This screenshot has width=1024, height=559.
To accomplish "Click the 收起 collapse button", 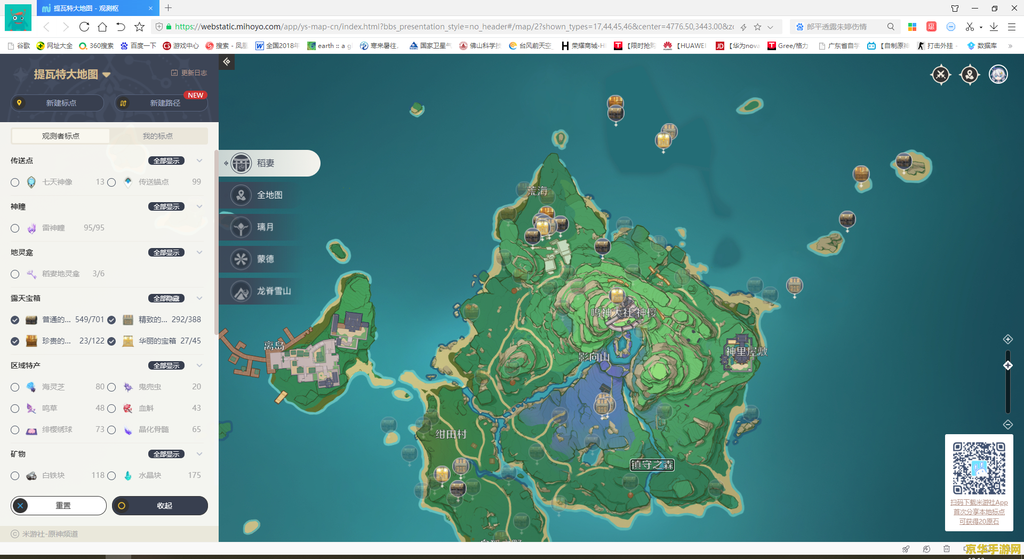I will coord(160,506).
